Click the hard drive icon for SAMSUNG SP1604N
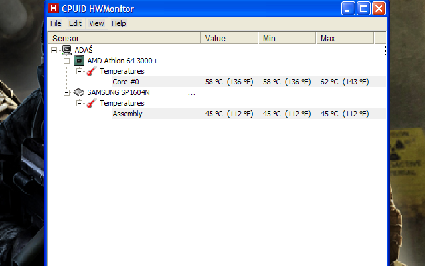The width and height of the screenshot is (425, 266). click(79, 92)
